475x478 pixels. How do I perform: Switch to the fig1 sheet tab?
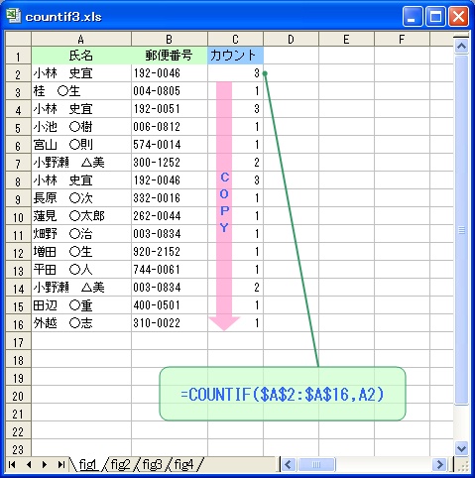(x=88, y=465)
